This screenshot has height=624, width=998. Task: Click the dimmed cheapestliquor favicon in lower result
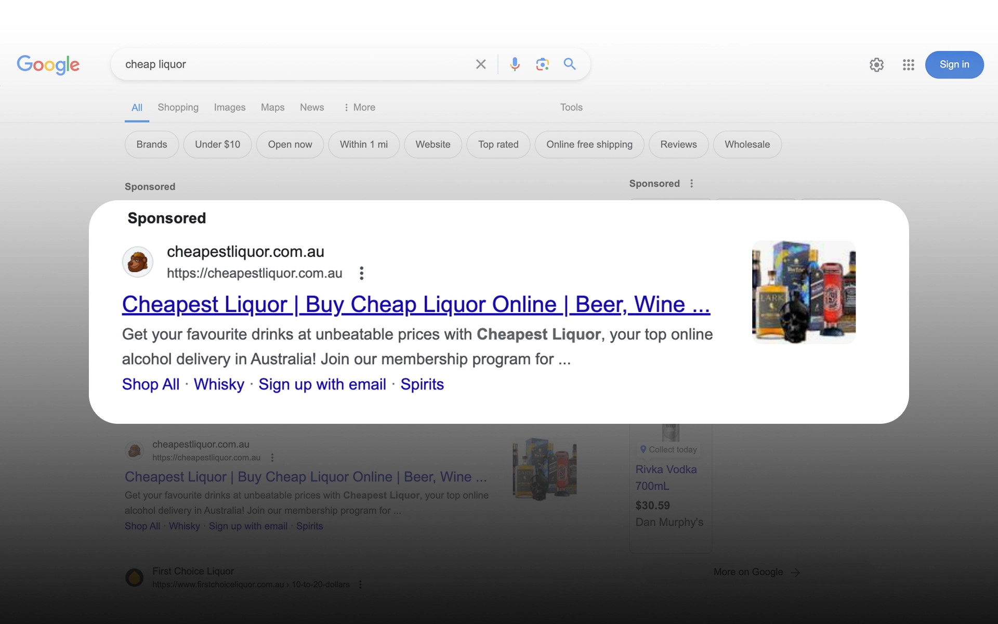click(x=135, y=450)
